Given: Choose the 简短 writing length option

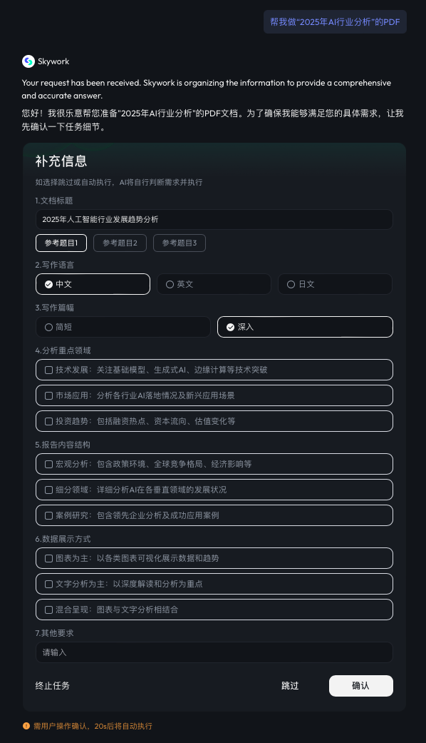Looking at the screenshot, I should tap(123, 327).
